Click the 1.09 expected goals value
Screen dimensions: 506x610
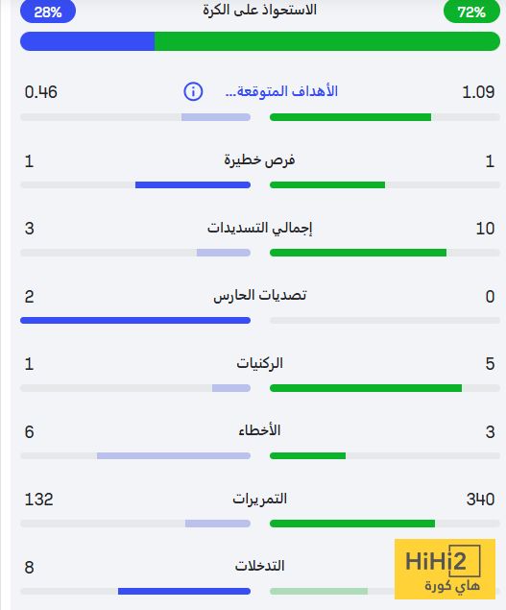[478, 92]
